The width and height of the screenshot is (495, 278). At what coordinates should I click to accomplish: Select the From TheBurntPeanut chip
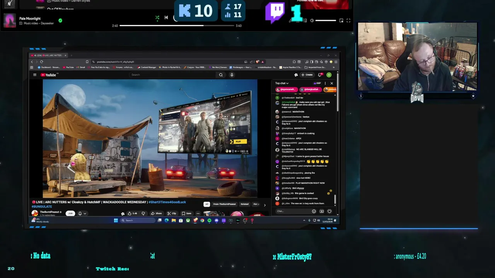pos(224,204)
